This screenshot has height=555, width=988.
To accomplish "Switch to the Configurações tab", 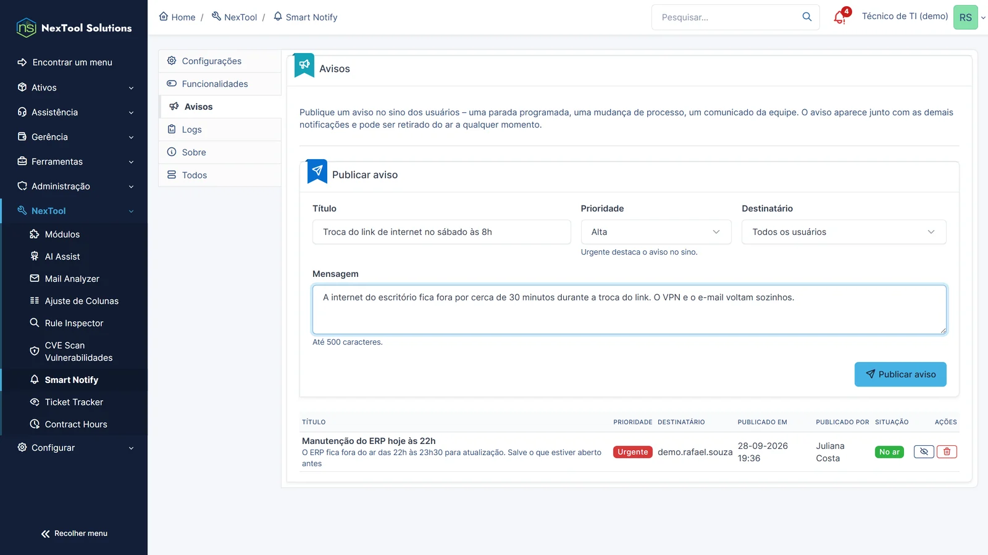I will pos(220,61).
